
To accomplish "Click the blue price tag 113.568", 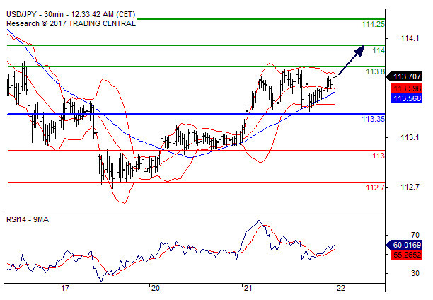I will [x=406, y=98].
